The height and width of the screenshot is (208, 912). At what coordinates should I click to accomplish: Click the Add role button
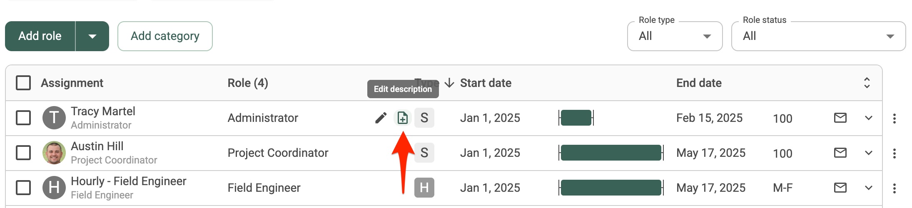(40, 36)
